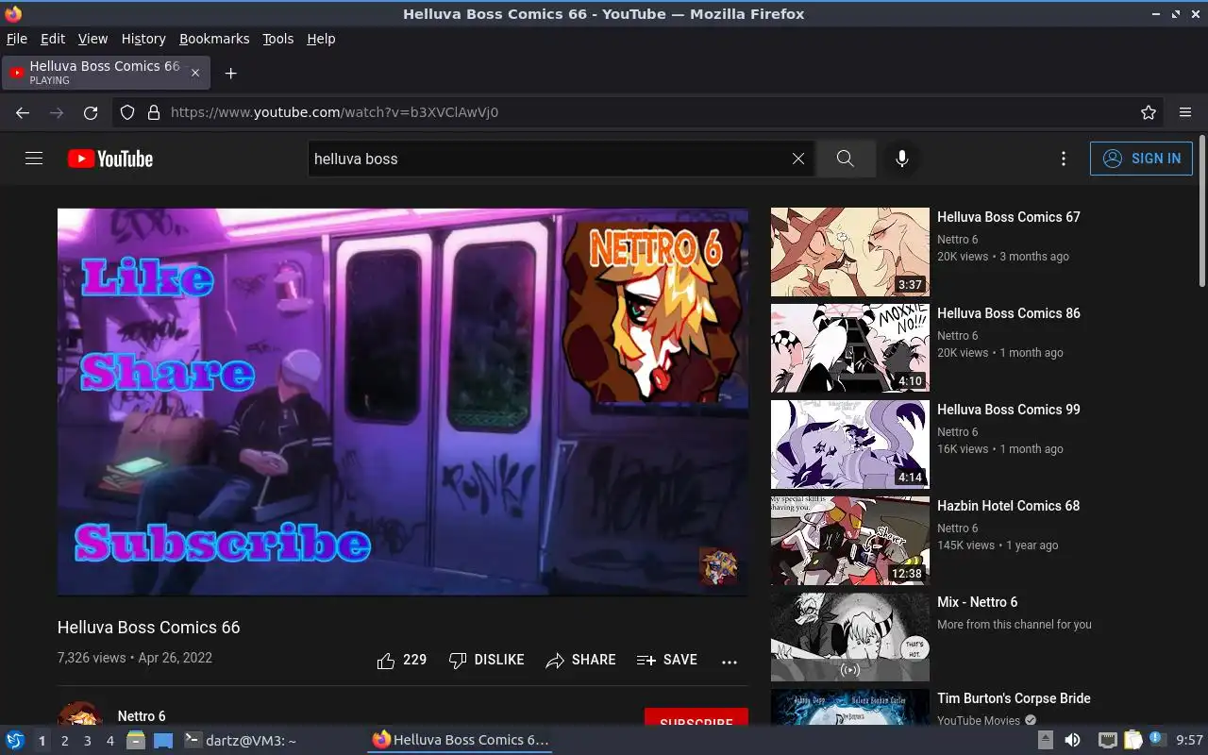Click the Firefox forward arrow

point(57,112)
